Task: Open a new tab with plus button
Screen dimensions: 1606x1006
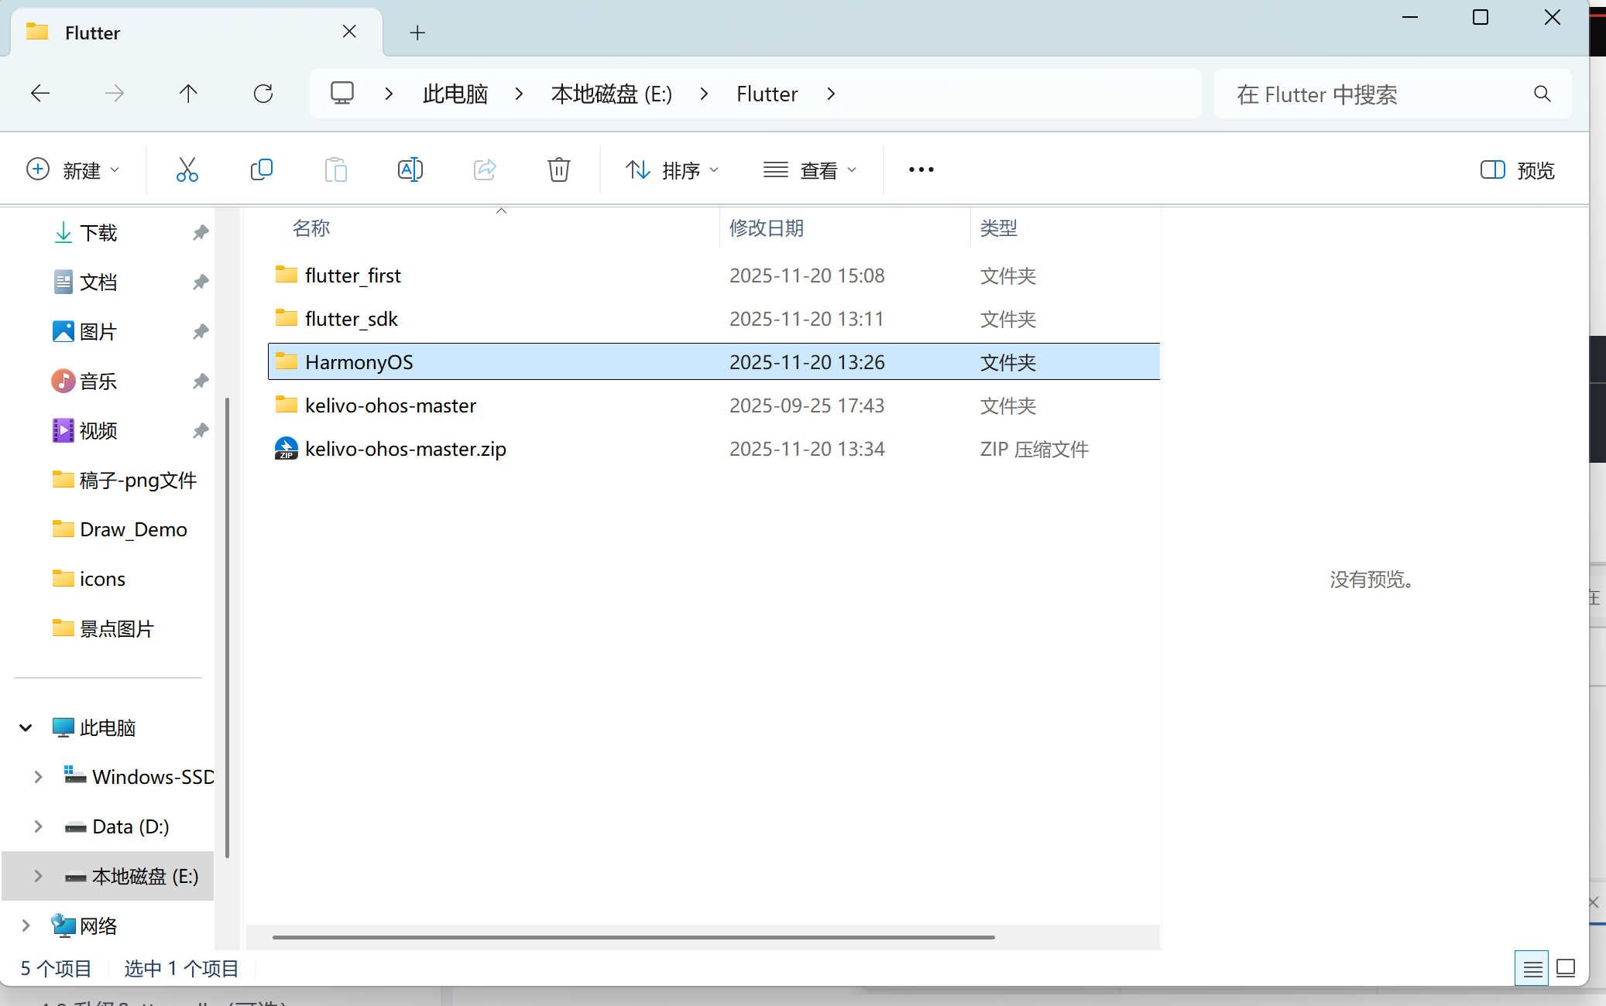Action: (x=417, y=33)
